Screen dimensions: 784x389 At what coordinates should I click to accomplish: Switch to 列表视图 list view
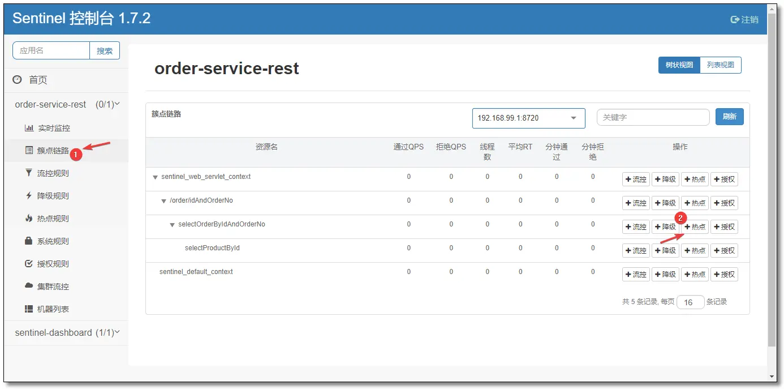point(721,65)
